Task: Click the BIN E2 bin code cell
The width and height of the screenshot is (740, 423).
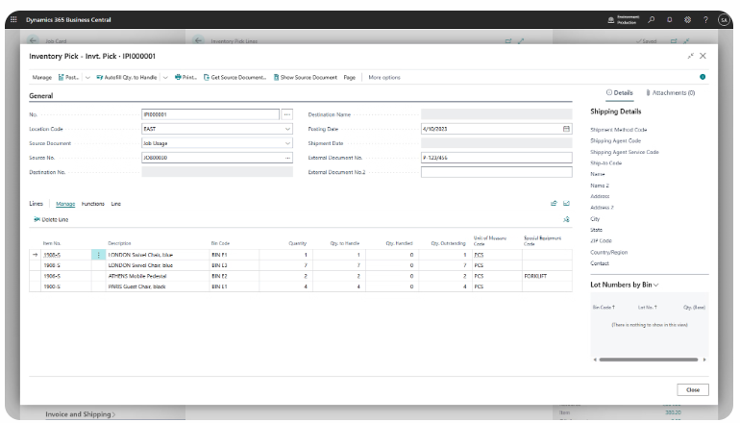Action: point(234,276)
